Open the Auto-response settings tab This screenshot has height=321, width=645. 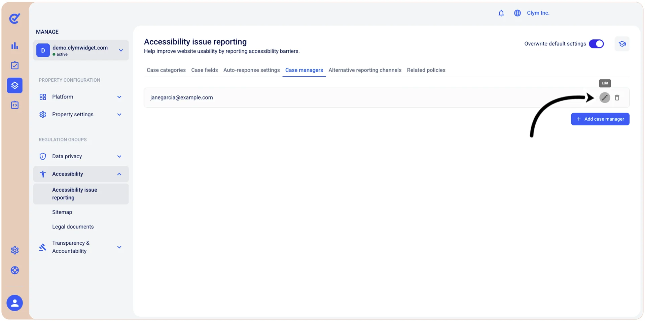point(251,70)
